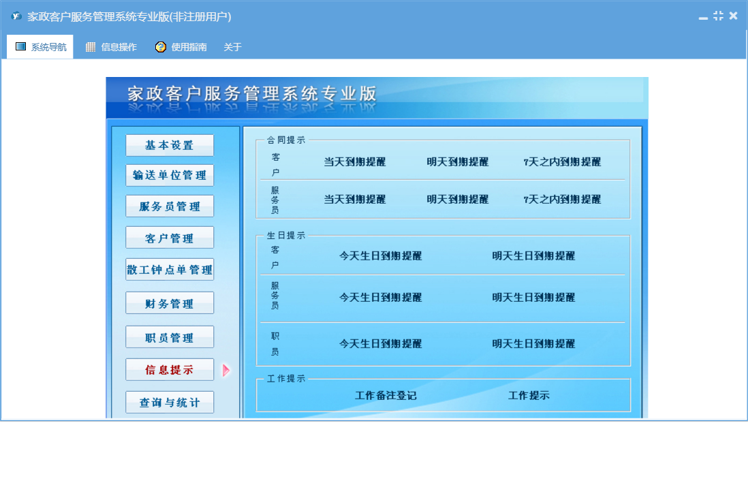Screen dimensions: 748x496
Task: Go to 服务员管理
Action: 170,206
